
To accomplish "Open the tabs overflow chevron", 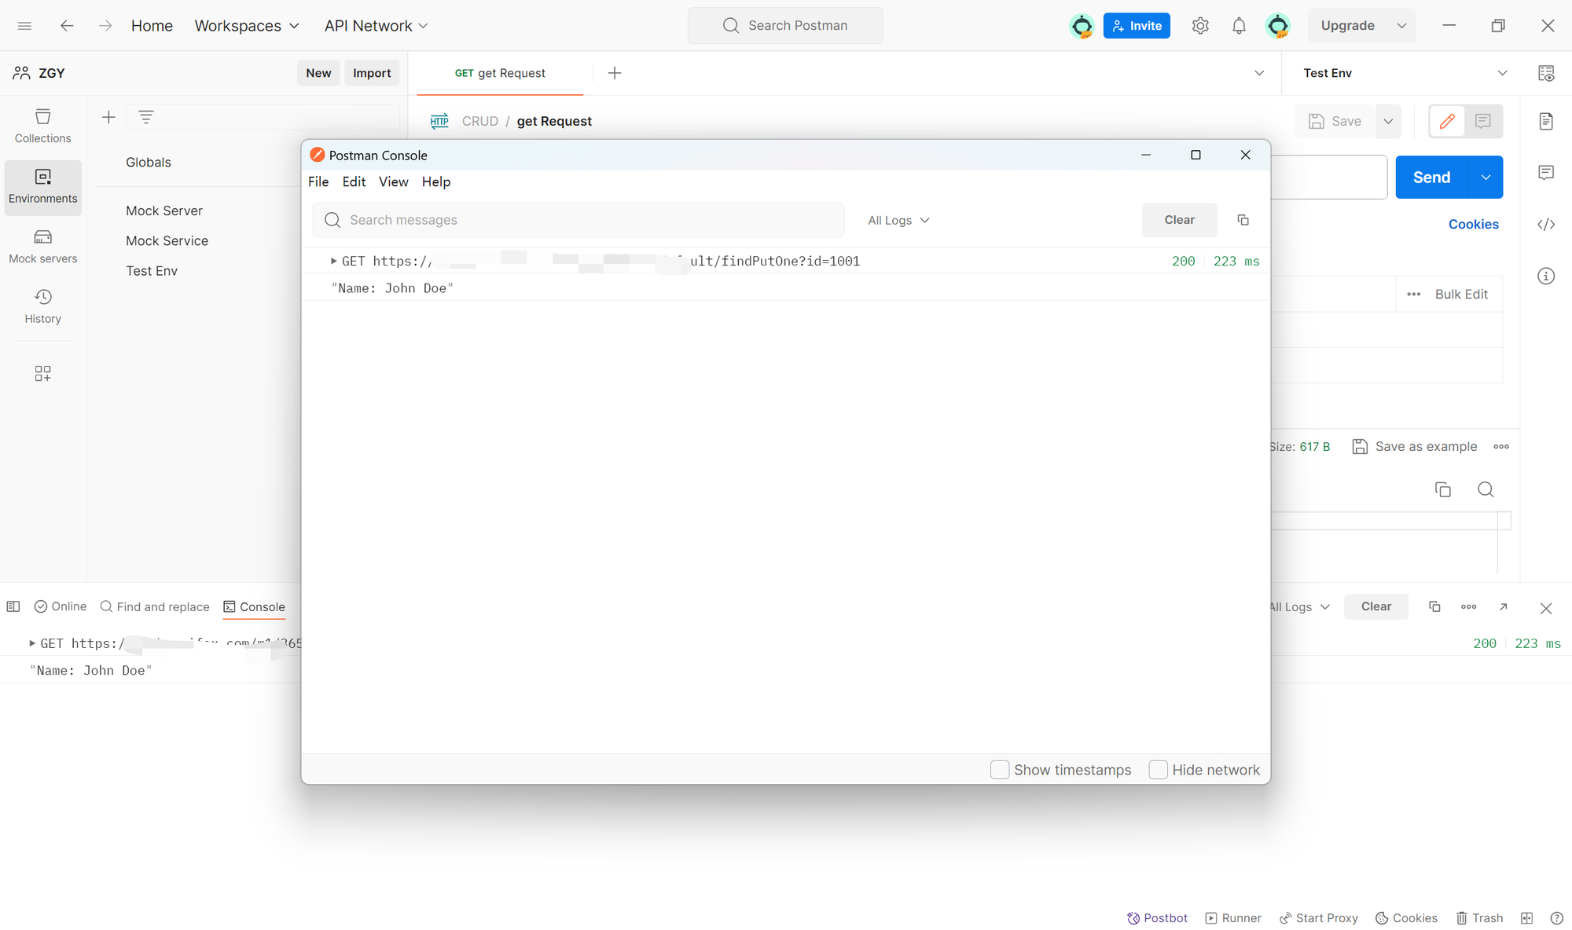I will (x=1259, y=73).
